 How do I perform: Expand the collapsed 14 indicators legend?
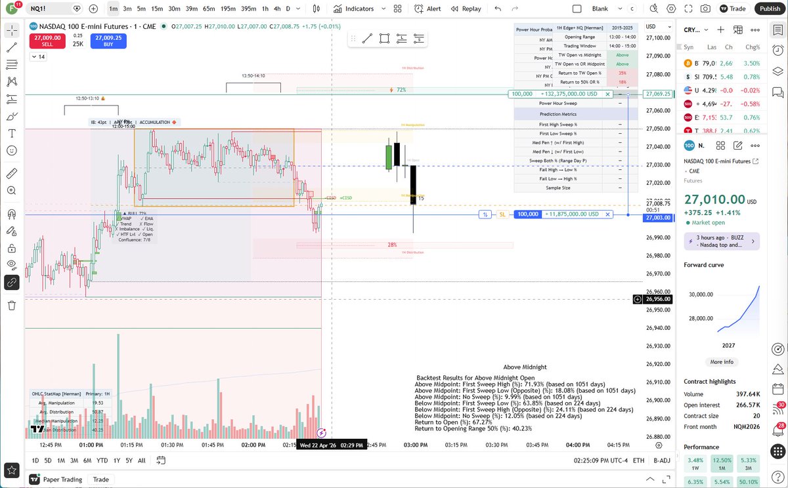(37, 57)
